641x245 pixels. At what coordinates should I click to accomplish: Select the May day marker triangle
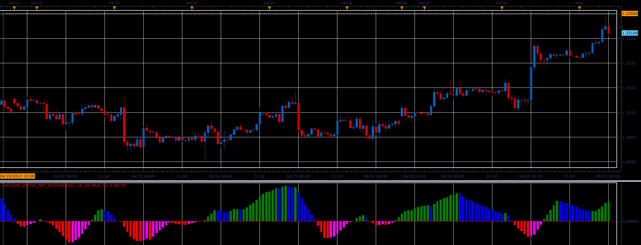579,8
